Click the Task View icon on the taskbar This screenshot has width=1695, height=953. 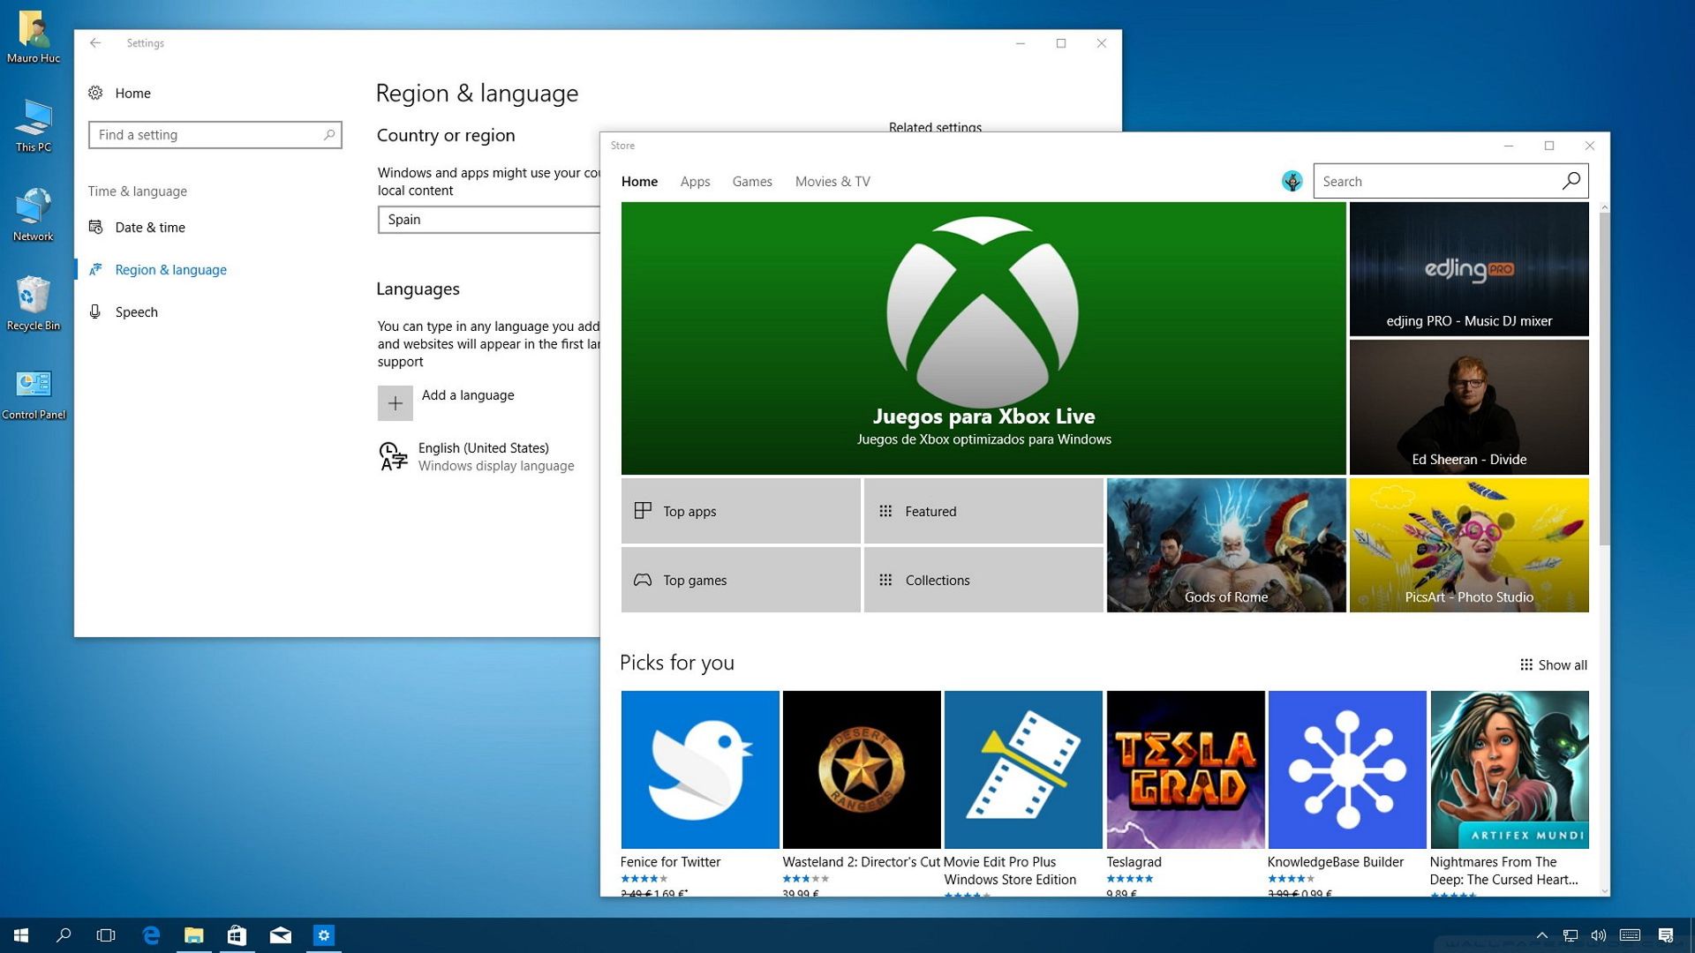tap(106, 935)
